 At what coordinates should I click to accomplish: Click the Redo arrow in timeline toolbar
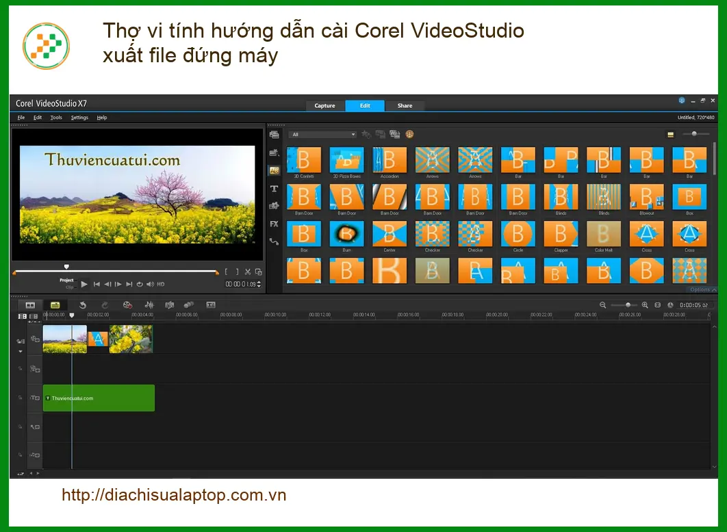[105, 305]
